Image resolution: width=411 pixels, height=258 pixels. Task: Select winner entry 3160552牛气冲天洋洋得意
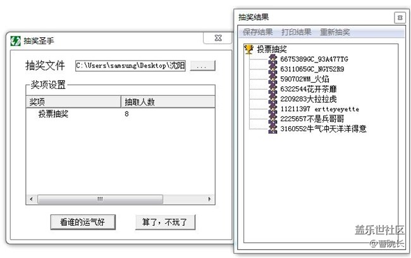click(323, 129)
